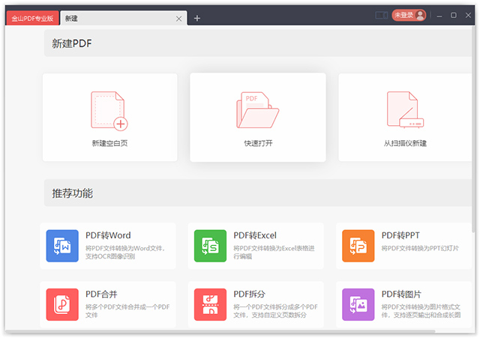
Task: Open the orange PDF to PPT icon
Action: pyautogui.click(x=358, y=246)
